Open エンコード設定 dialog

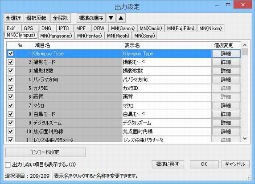45,152
